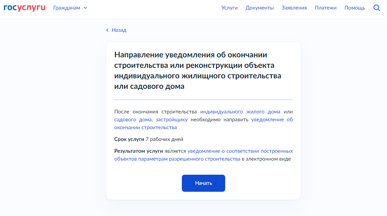Click the Срок услуги label
This screenshot has height=216, width=387.
[x=129, y=139]
